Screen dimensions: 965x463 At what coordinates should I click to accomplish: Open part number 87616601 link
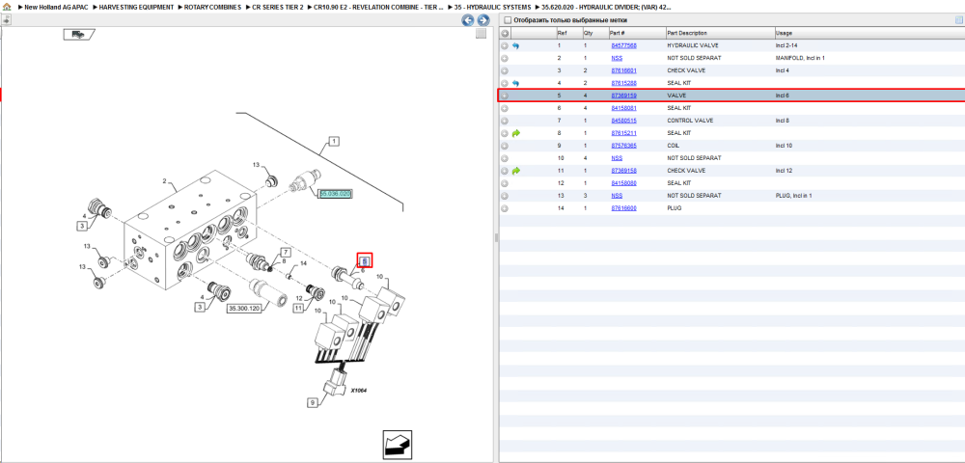tap(623, 70)
